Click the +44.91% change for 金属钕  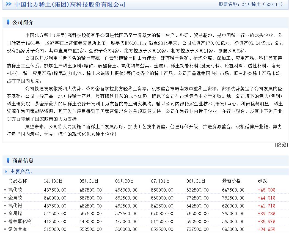tap(266, 198)
